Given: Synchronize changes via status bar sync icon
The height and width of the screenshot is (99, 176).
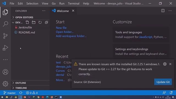Looking at the screenshot, I should [21, 93].
